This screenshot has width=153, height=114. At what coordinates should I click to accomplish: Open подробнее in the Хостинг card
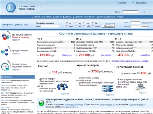point(65,94)
